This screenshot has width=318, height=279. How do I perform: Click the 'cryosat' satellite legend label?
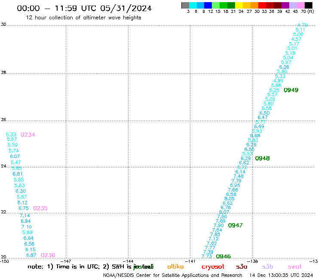[x=213, y=267]
